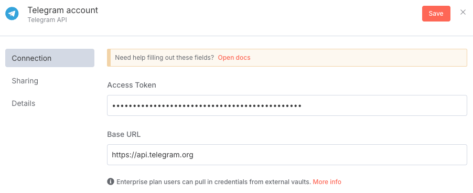Switch to the Sharing tab

(x=25, y=81)
